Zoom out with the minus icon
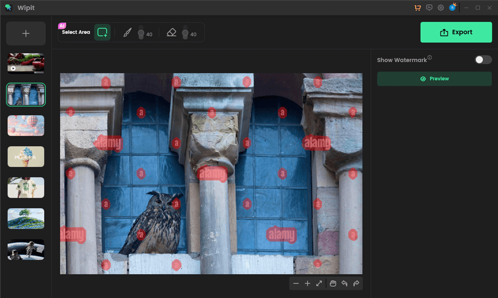The width and height of the screenshot is (498, 298). (x=296, y=283)
